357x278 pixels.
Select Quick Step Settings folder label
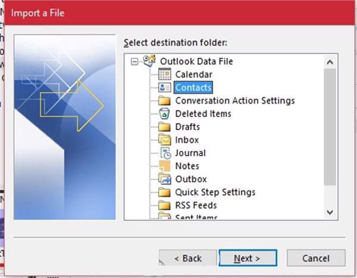tap(215, 192)
